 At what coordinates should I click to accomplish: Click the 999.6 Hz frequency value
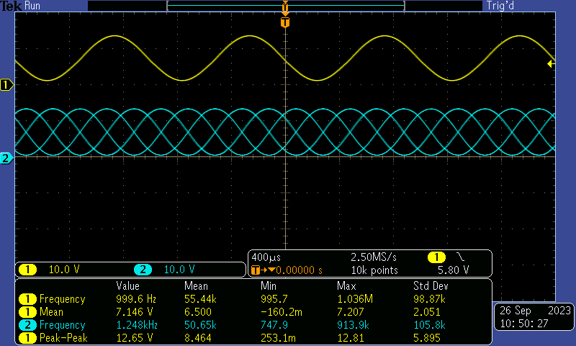(x=136, y=299)
